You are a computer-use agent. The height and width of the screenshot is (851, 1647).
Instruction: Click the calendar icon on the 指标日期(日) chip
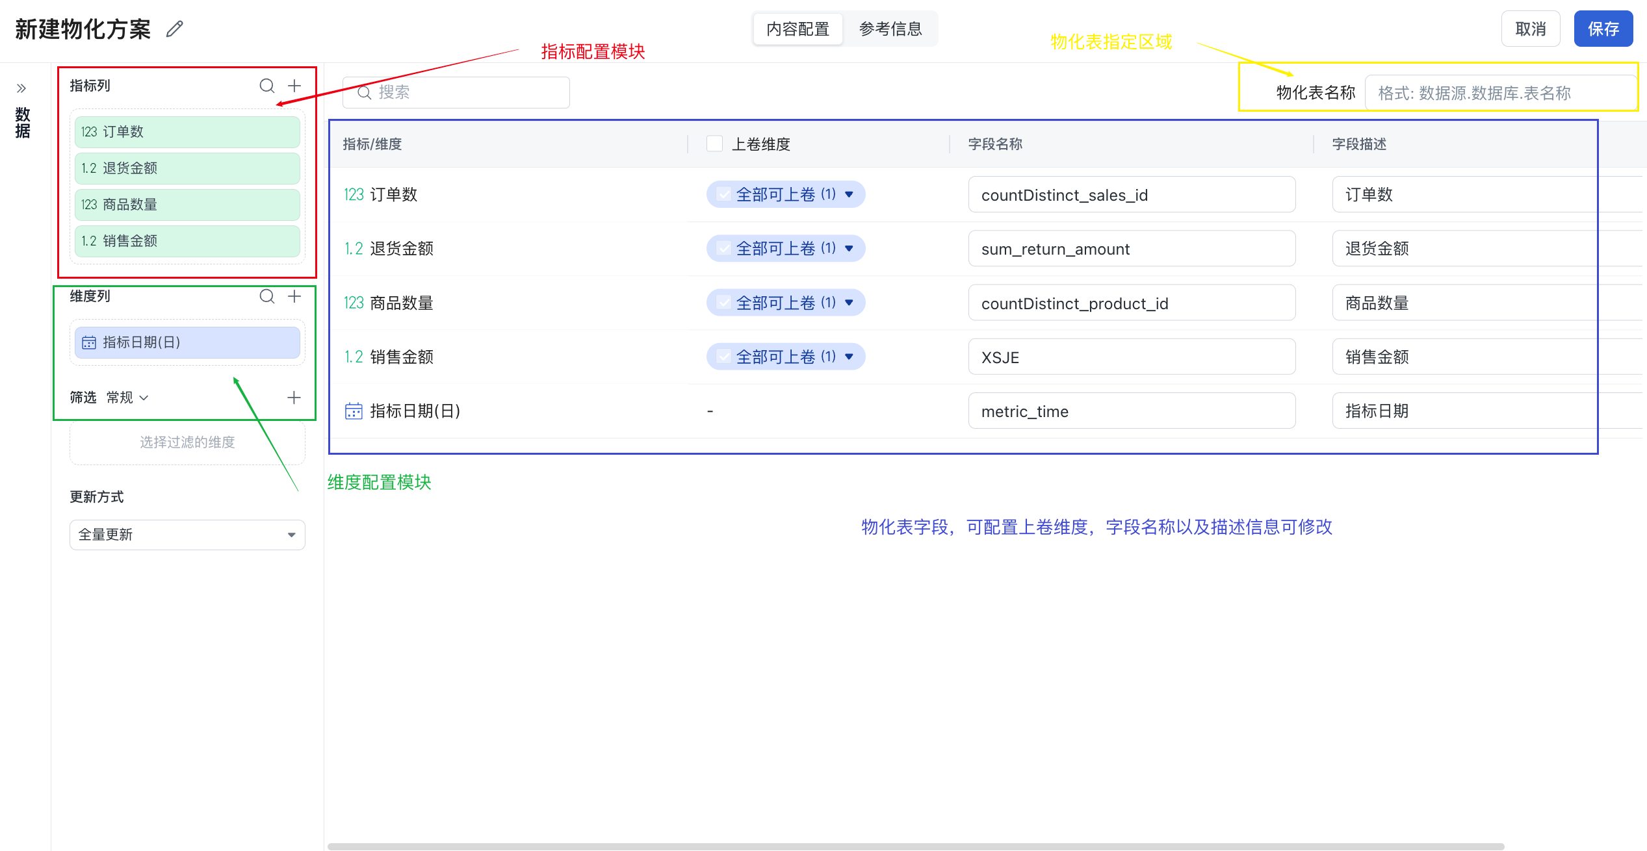pyautogui.click(x=89, y=342)
